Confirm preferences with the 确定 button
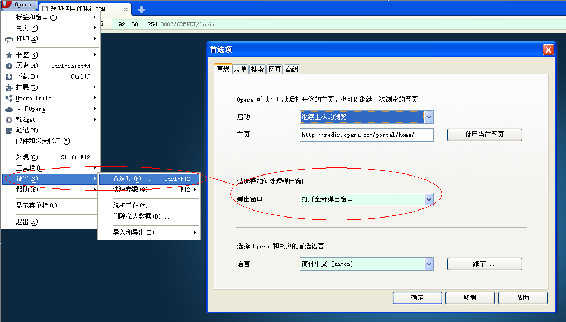The height and width of the screenshot is (322, 566). point(417,298)
